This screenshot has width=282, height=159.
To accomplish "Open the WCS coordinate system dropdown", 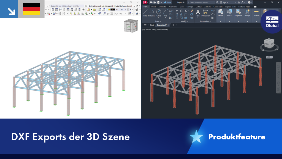I will pyautogui.click(x=269, y=57).
